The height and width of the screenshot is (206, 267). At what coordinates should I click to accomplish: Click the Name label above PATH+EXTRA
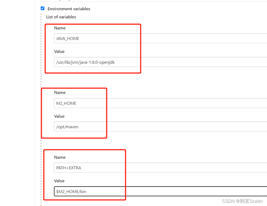pyautogui.click(x=60, y=157)
